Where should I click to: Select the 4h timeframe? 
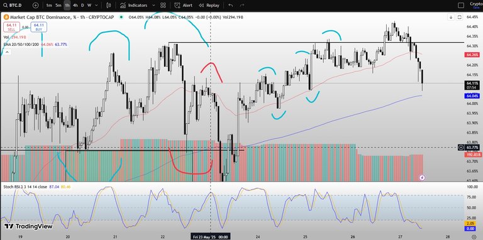coord(75,5)
